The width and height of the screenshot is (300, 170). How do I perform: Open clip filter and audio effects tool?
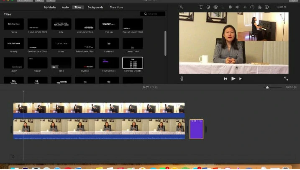point(259,7)
